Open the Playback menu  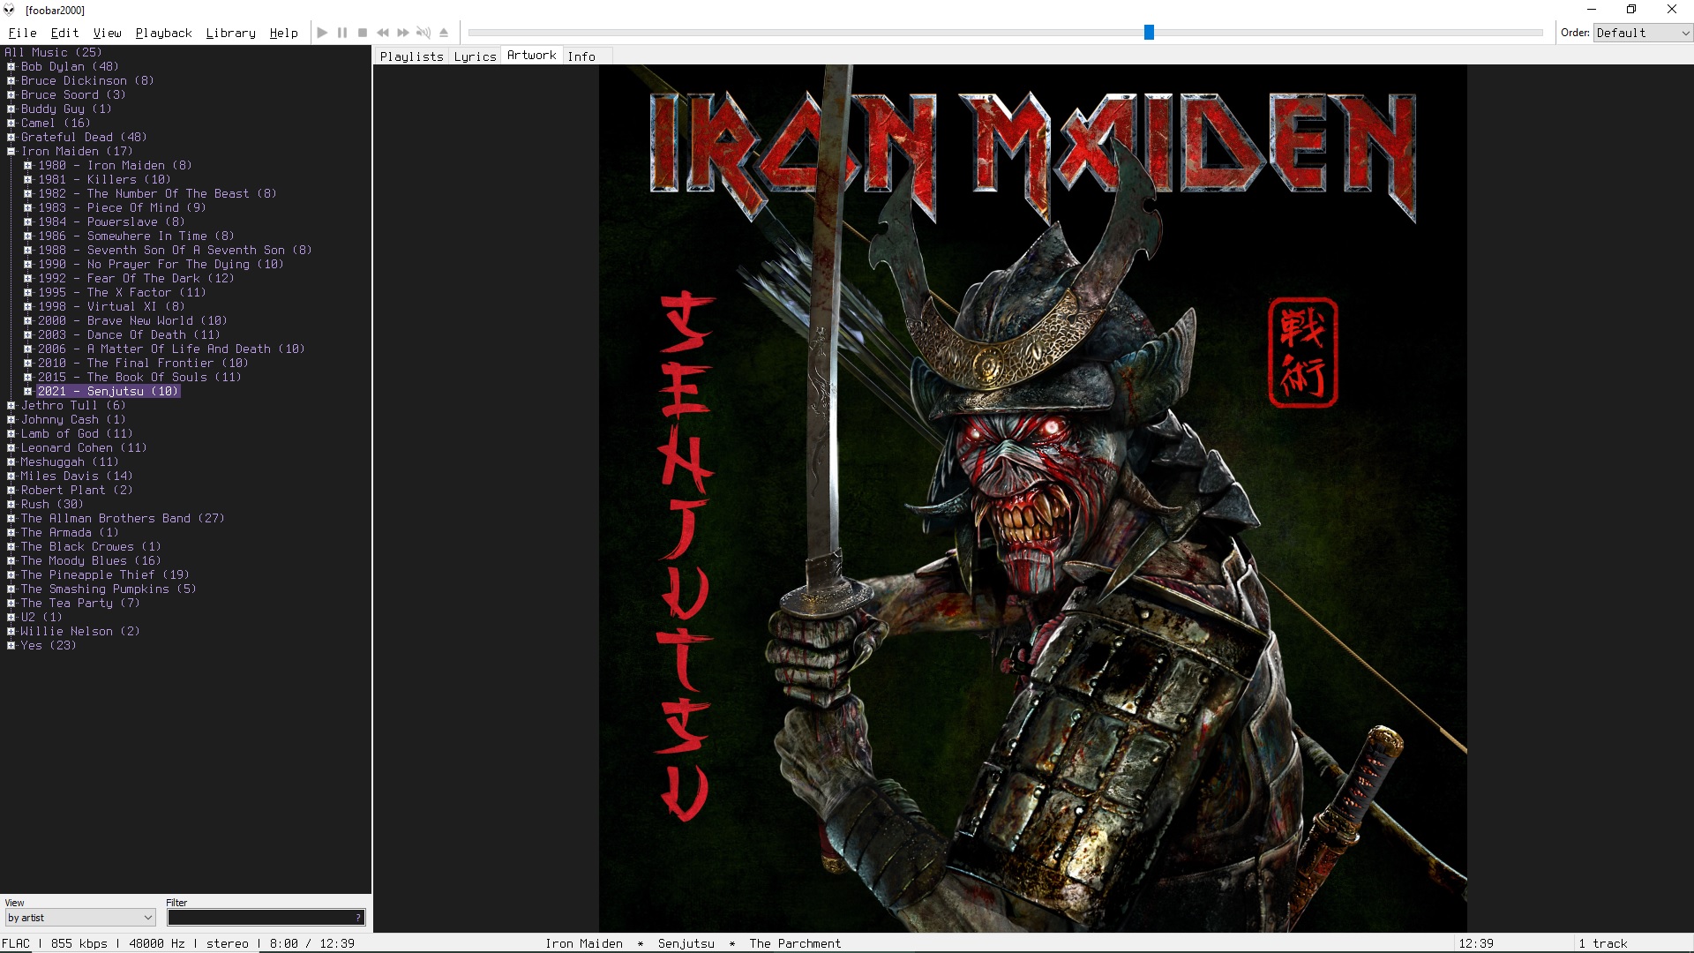pos(163,33)
